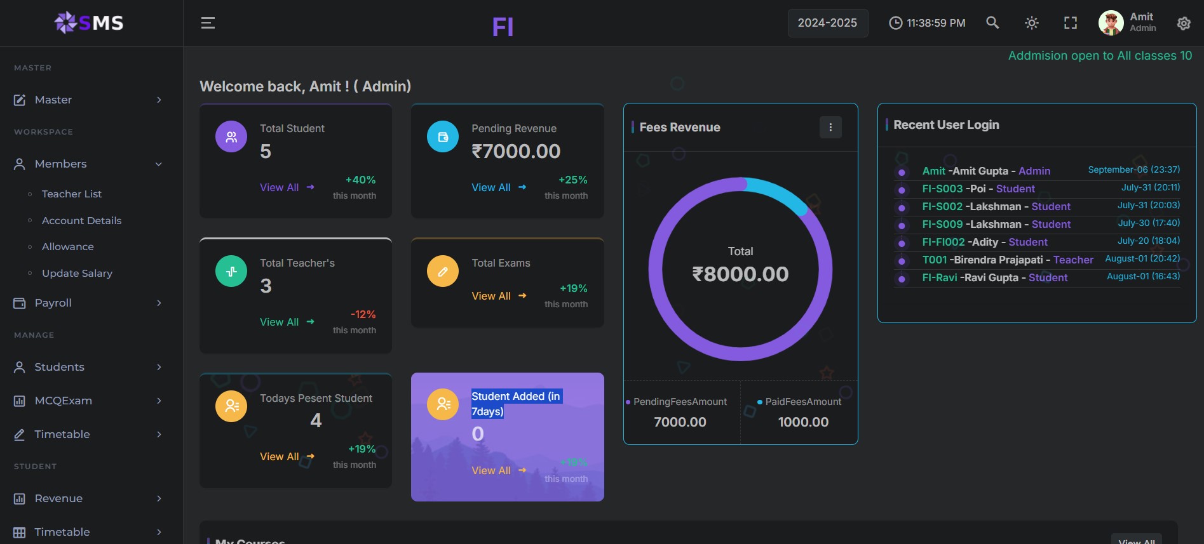Enter fullscreen mode via the header icon
This screenshot has width=1204, height=544.
1071,23
